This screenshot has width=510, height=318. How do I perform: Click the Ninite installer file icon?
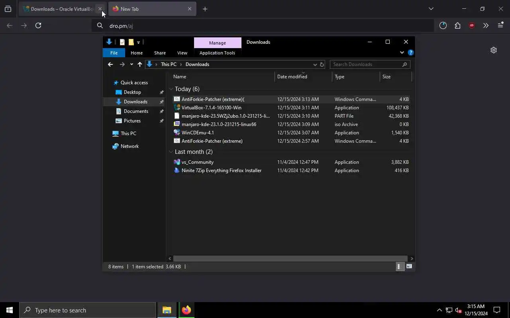click(x=177, y=171)
